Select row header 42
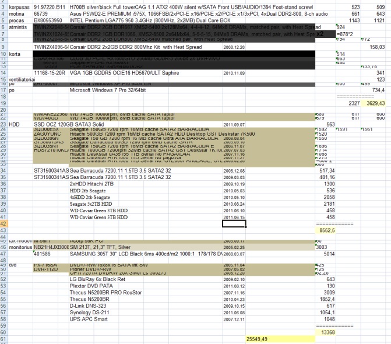This screenshot has height=344, width=391. [3, 224]
